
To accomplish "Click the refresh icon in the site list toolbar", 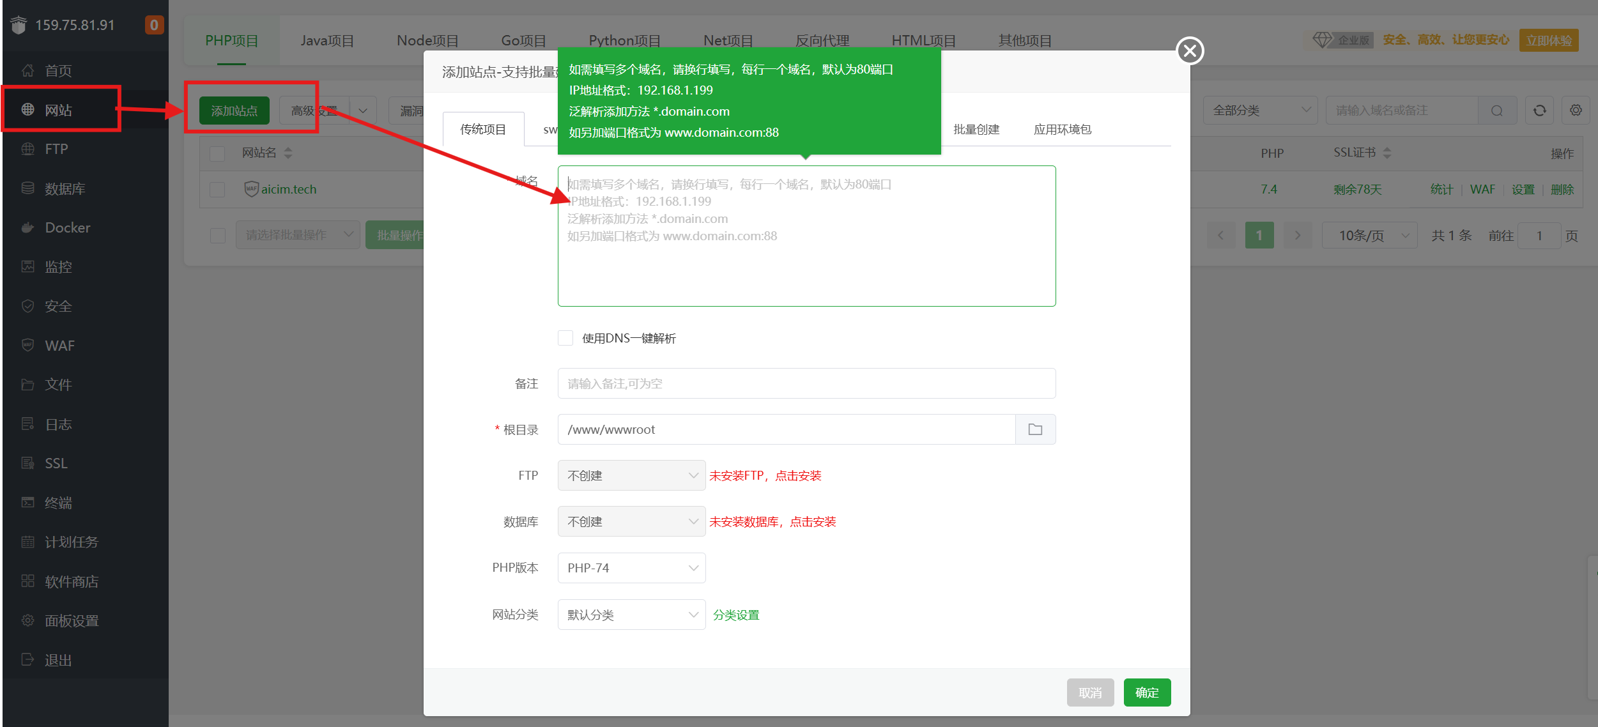I will pyautogui.click(x=1540, y=111).
